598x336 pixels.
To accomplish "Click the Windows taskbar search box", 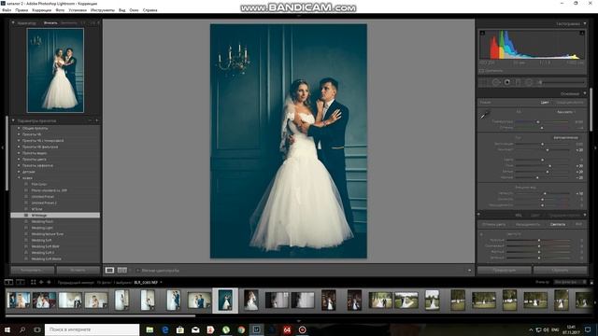I will tap(92, 329).
